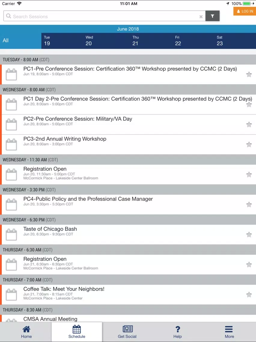Open the Schedule tab
The height and width of the screenshot is (342, 256).
(77, 332)
